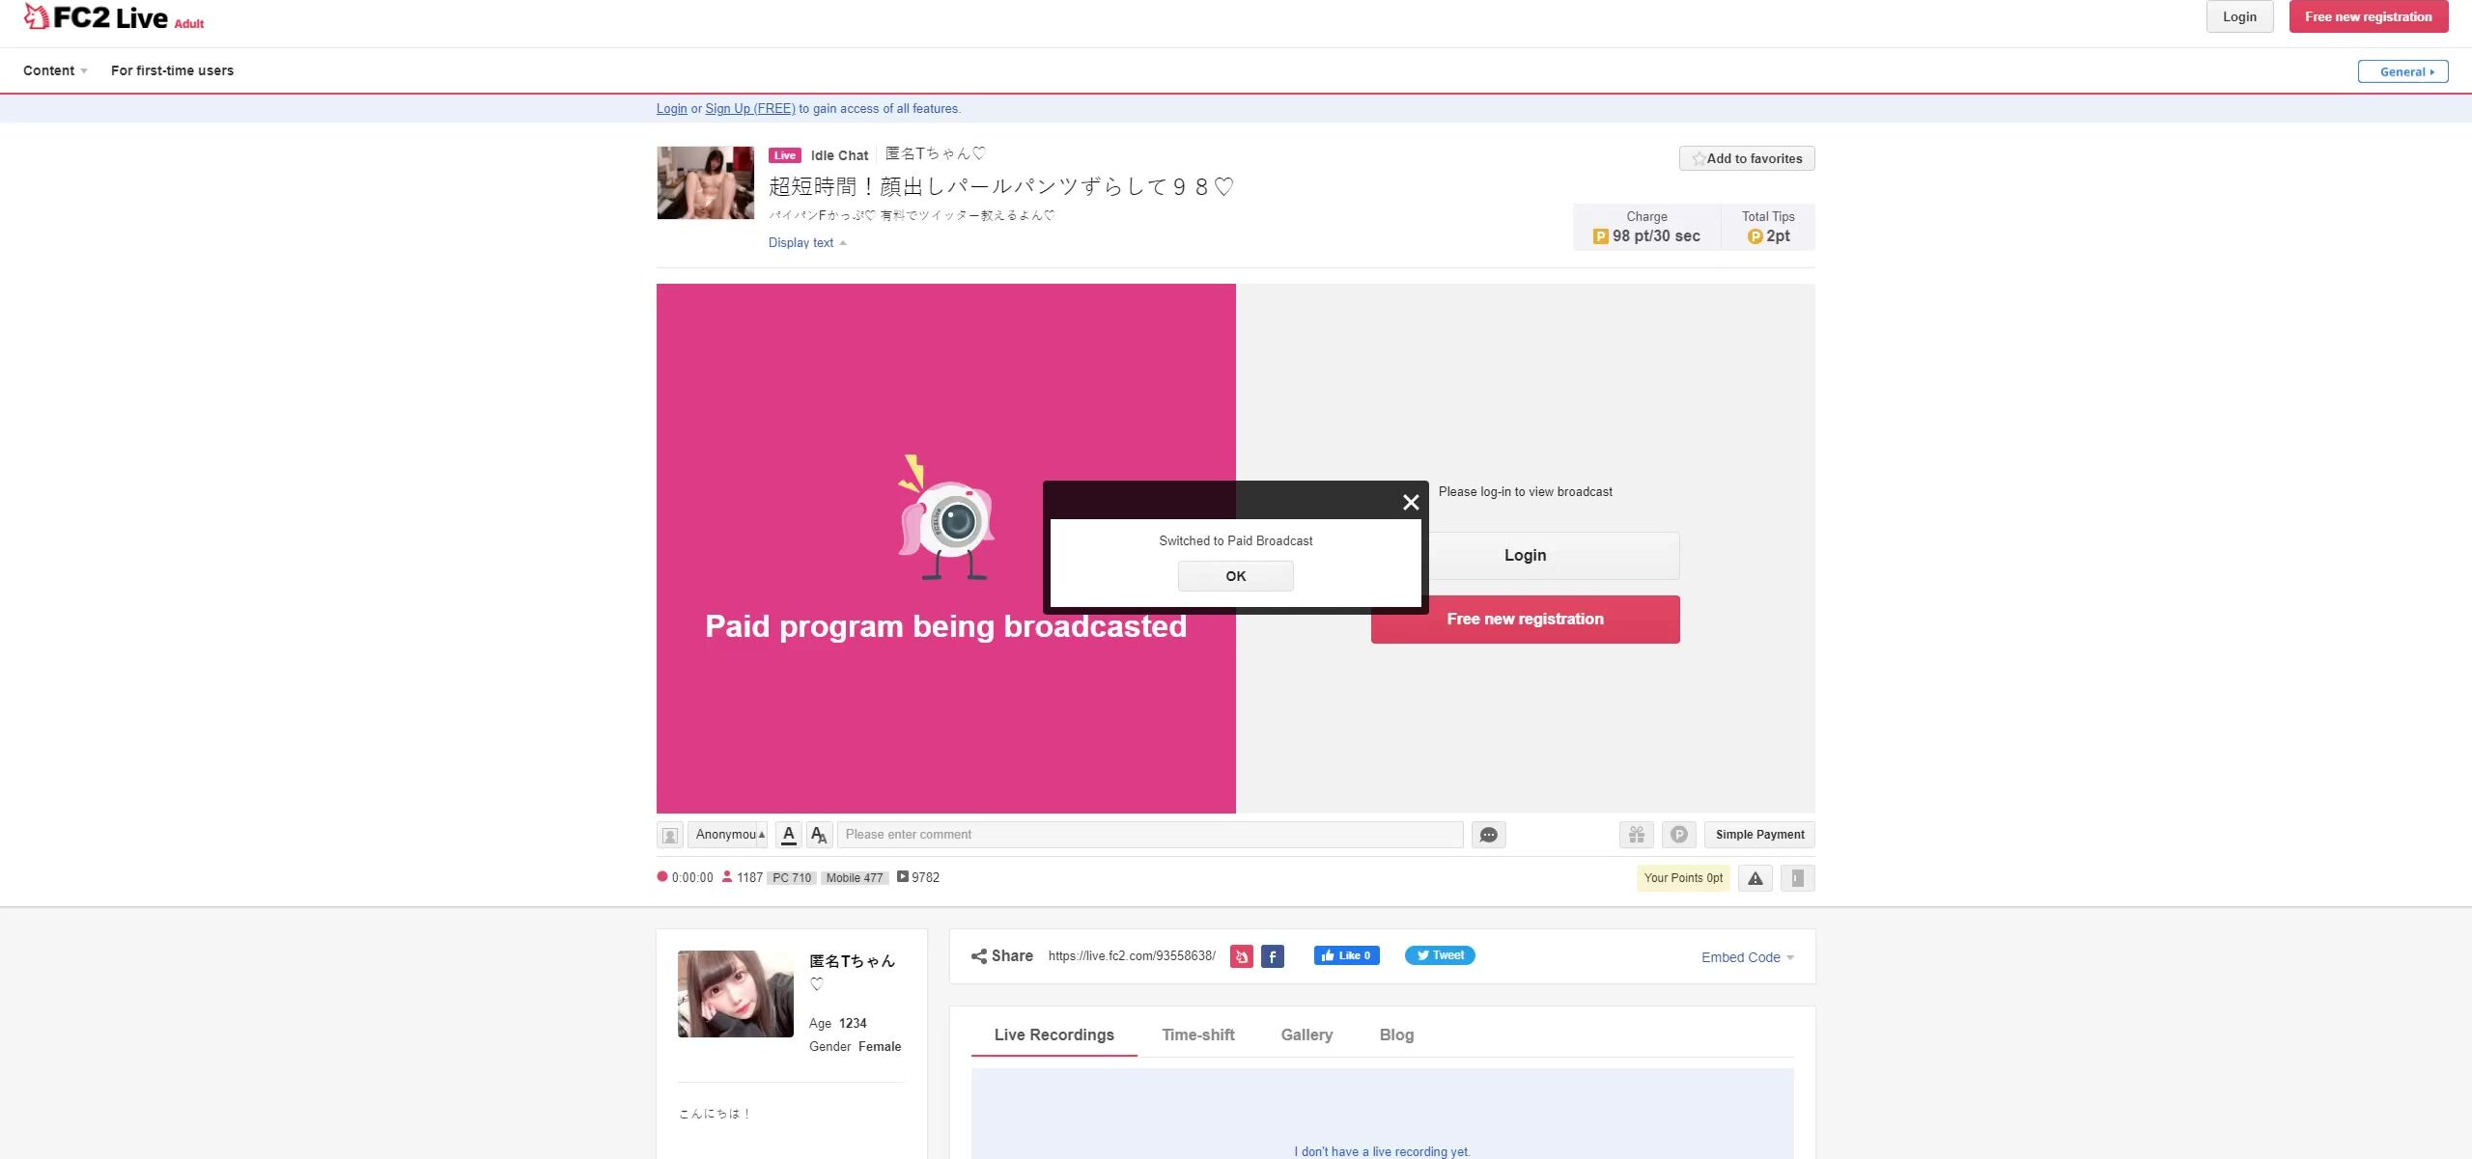The height and width of the screenshot is (1159, 2472).
Task: Click the FC2 Live logo
Action: tap(96, 17)
